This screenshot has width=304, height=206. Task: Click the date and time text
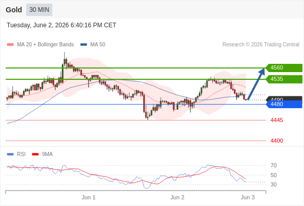(61, 25)
